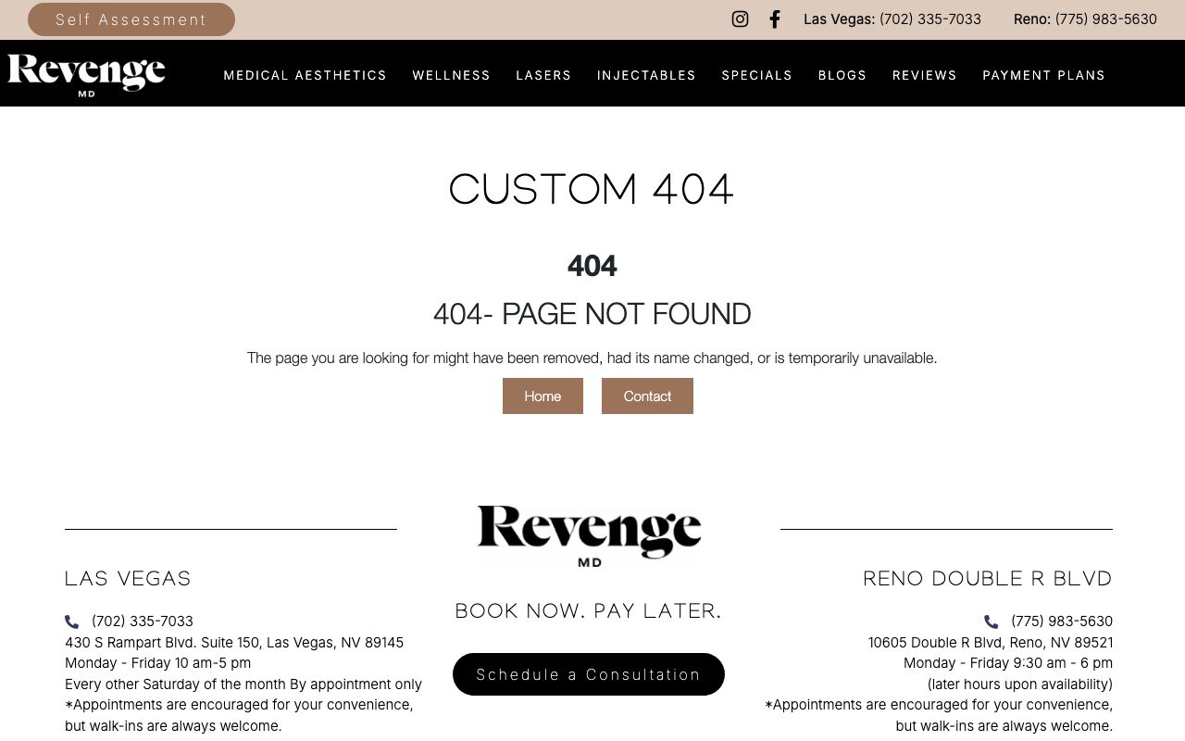Open the Wellness menu
Image resolution: width=1185 pixels, height=741 pixels.
click(451, 75)
